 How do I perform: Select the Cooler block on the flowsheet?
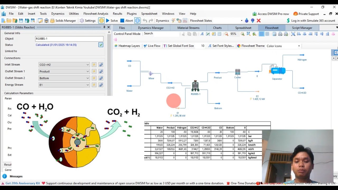coord(238,72)
